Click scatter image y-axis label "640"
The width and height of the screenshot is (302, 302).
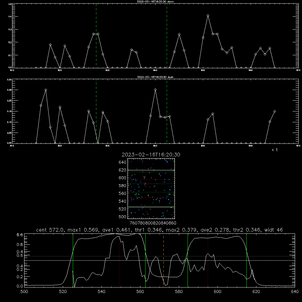point(123,162)
